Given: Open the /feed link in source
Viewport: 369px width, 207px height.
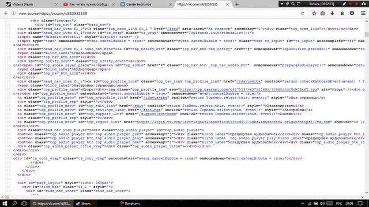Looking at the screenshot, I should pyautogui.click(x=172, y=29).
